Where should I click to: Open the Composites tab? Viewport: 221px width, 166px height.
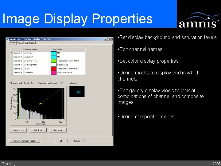(29, 43)
